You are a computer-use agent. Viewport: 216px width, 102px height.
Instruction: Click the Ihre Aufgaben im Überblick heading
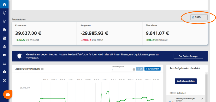point(185,68)
